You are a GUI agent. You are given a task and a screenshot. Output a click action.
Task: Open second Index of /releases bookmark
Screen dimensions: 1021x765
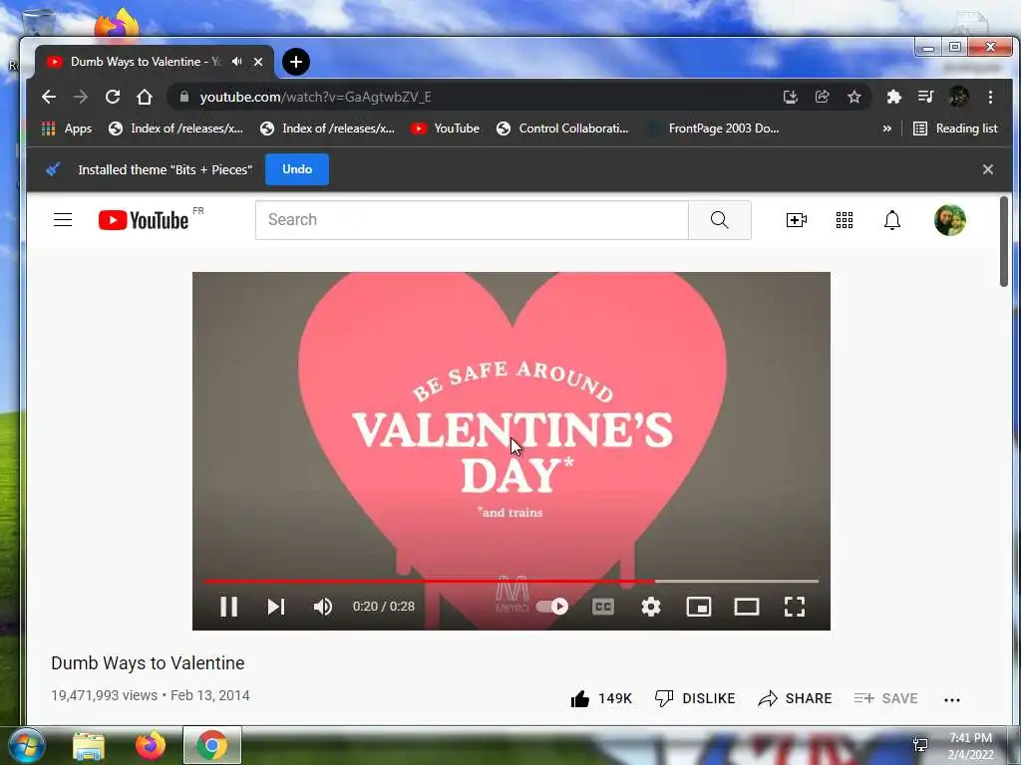(x=327, y=128)
